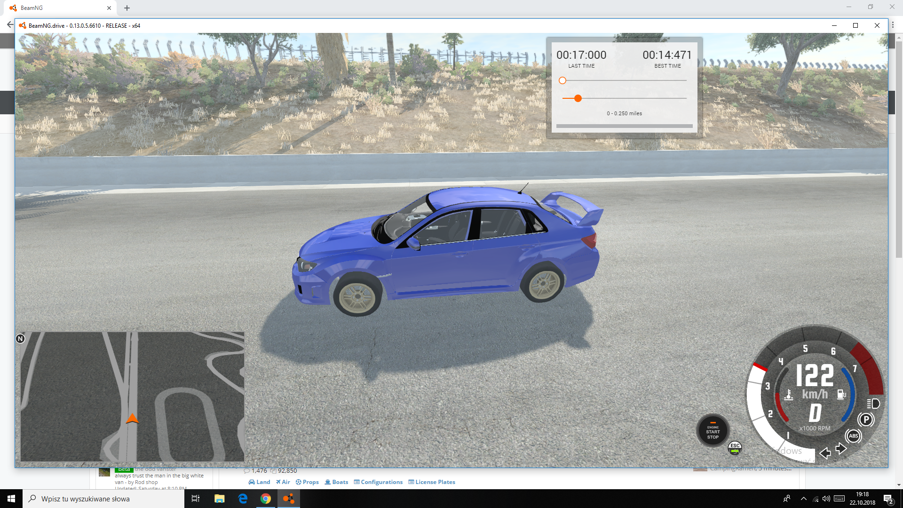Image resolution: width=903 pixels, height=508 pixels.
Task: Click the engine temperature gauge icon
Action: (x=789, y=395)
